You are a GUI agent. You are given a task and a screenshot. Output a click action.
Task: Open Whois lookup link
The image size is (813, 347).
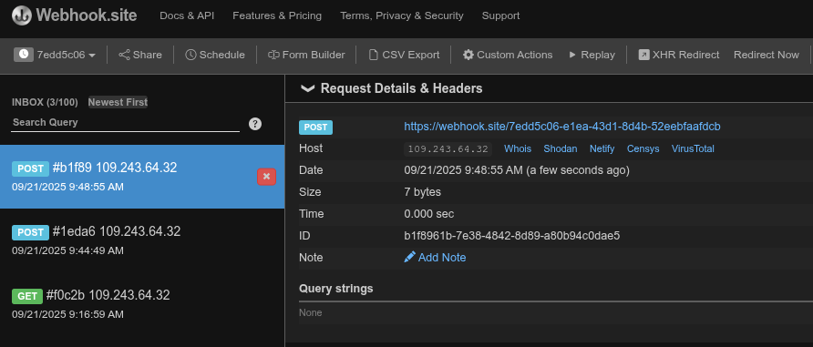point(518,148)
